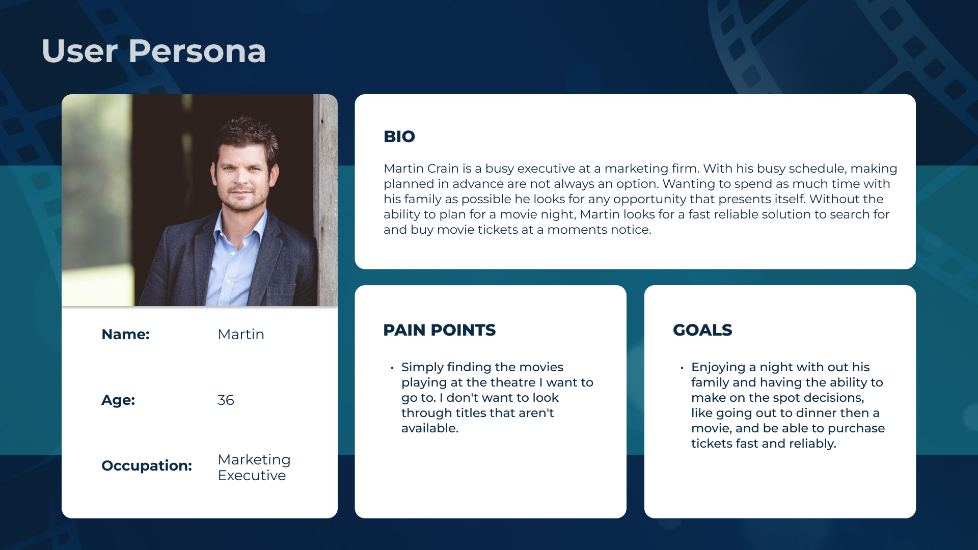978x550 pixels.
Task: Click the word 'available.' in pain points
Action: click(x=430, y=428)
